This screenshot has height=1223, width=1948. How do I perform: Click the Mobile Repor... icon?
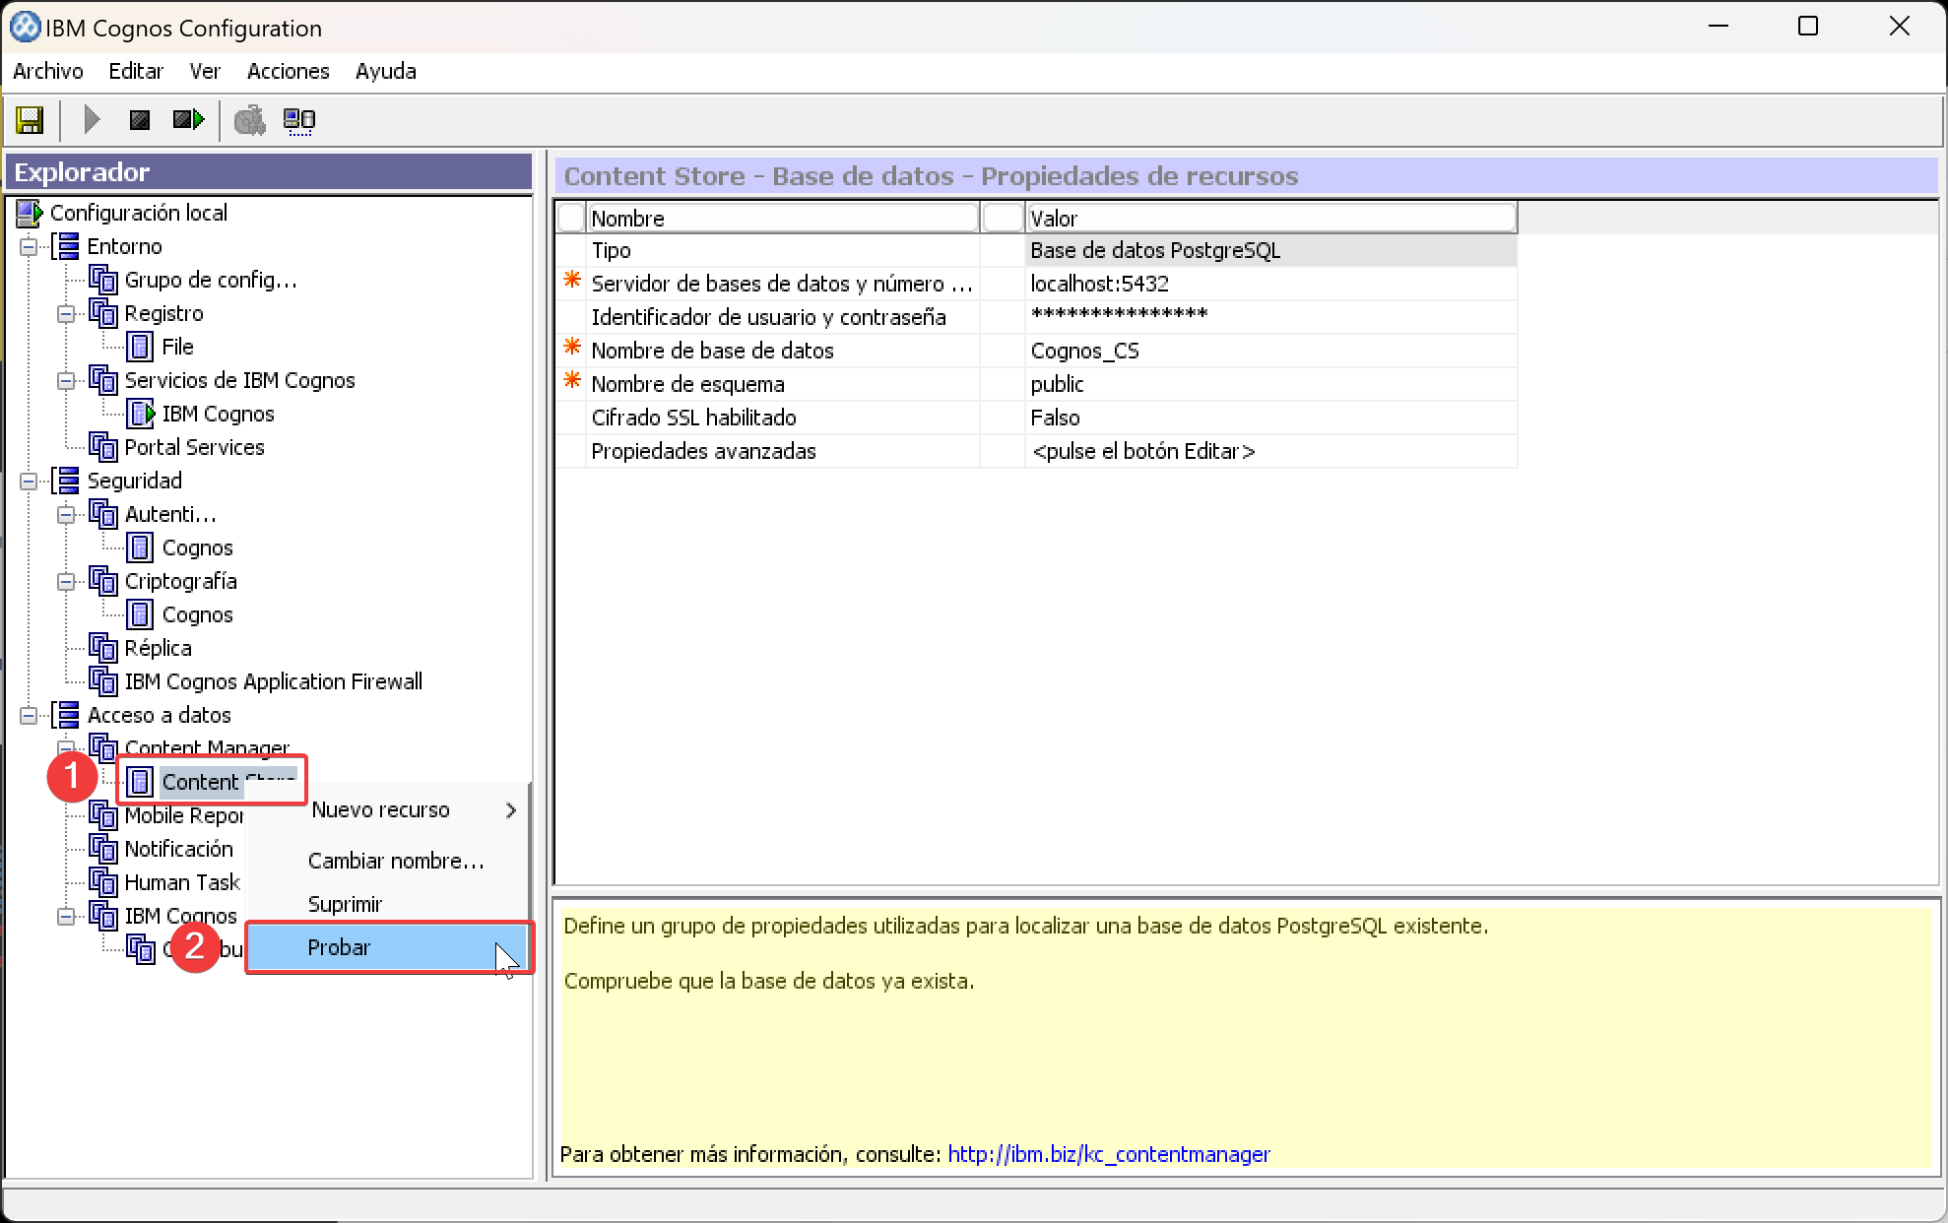coord(103,815)
